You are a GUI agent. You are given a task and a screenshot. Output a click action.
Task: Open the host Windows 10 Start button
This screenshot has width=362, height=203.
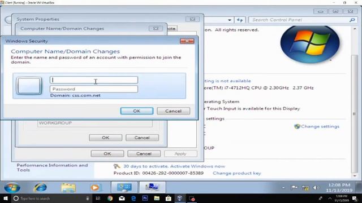pos(5,198)
